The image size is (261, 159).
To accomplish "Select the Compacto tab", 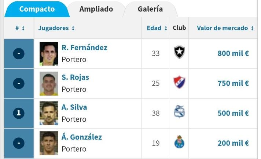I will point(37,9).
